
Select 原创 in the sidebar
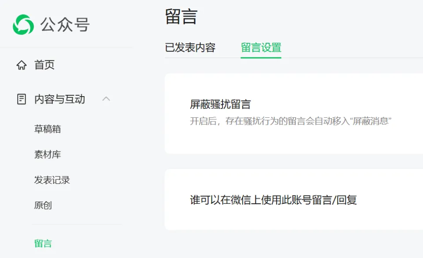(43, 206)
